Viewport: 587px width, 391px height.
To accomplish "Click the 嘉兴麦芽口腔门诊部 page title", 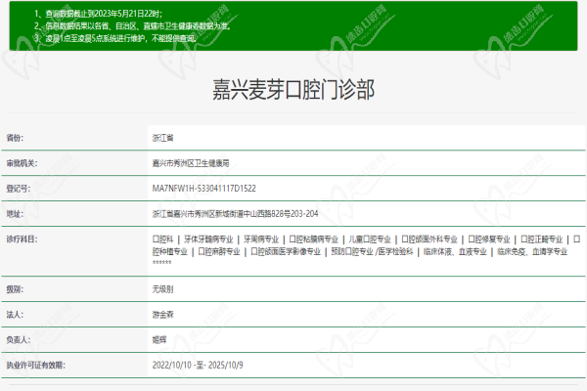I will (x=293, y=90).
